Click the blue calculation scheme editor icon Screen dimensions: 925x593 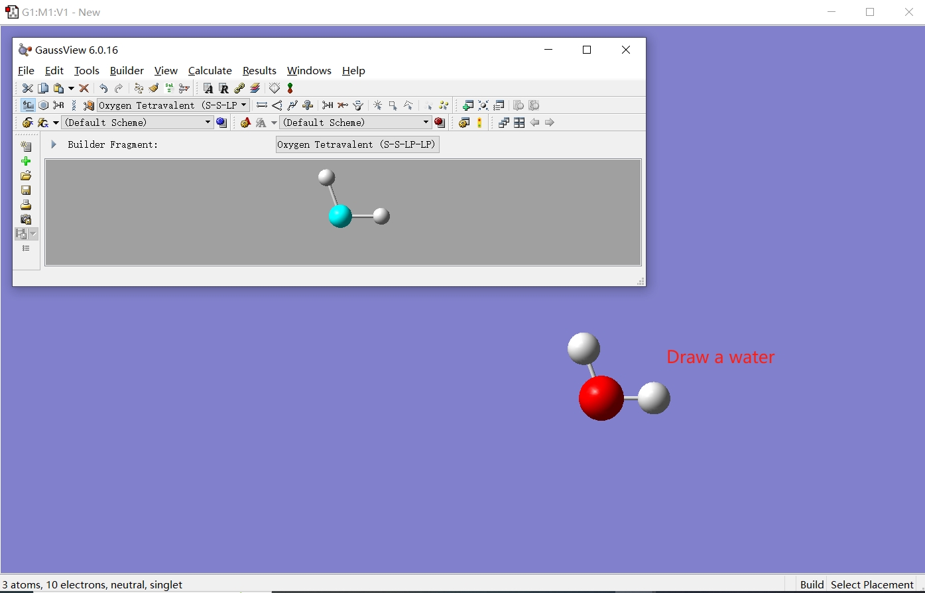pyautogui.click(x=221, y=123)
